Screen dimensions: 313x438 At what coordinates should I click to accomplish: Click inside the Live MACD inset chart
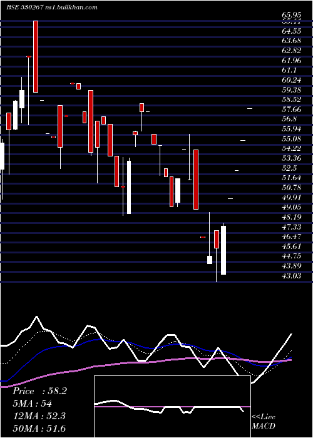172,407
